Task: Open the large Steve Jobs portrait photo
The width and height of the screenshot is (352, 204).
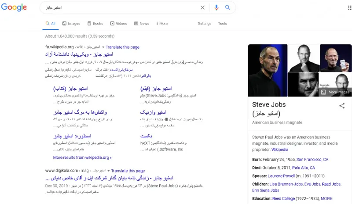Action: pos(268,70)
